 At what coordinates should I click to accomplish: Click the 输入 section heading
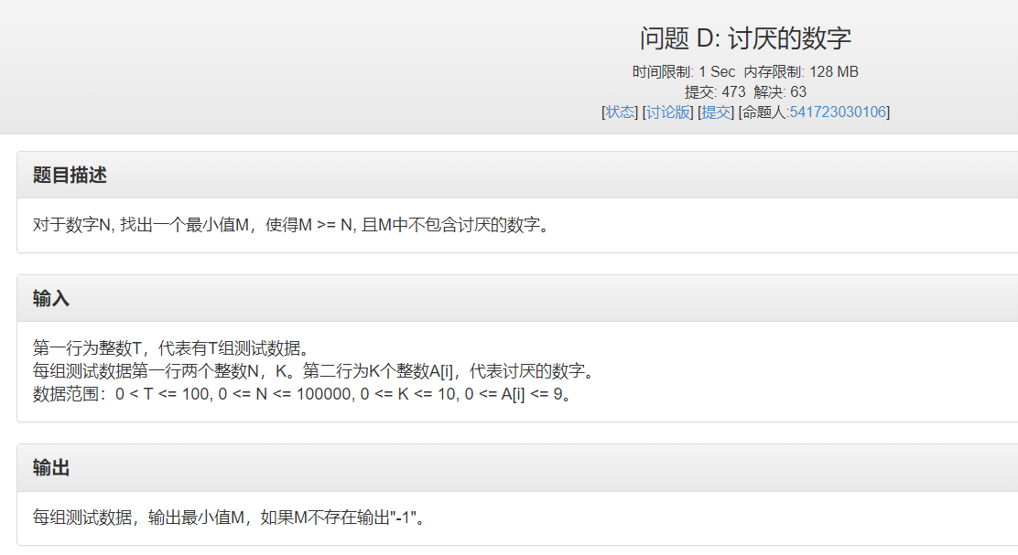click(x=50, y=299)
